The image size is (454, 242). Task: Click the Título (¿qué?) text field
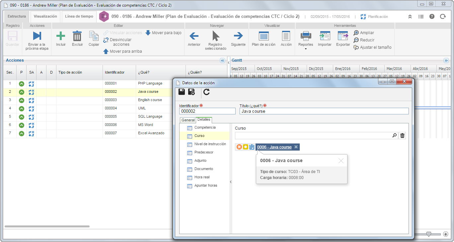coord(324,111)
